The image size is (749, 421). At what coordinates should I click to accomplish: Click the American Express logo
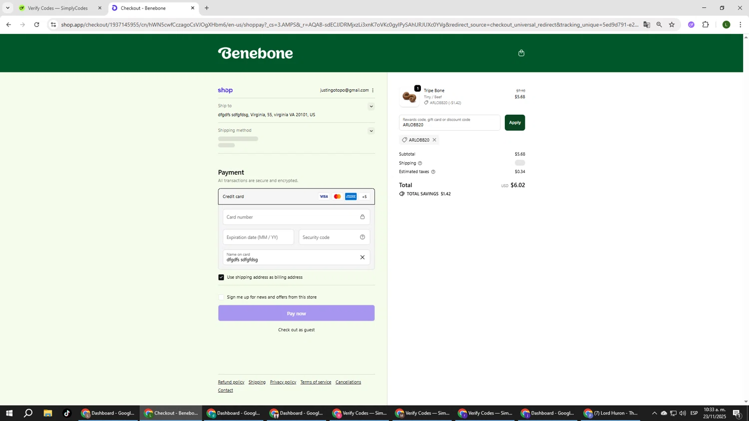(x=351, y=197)
